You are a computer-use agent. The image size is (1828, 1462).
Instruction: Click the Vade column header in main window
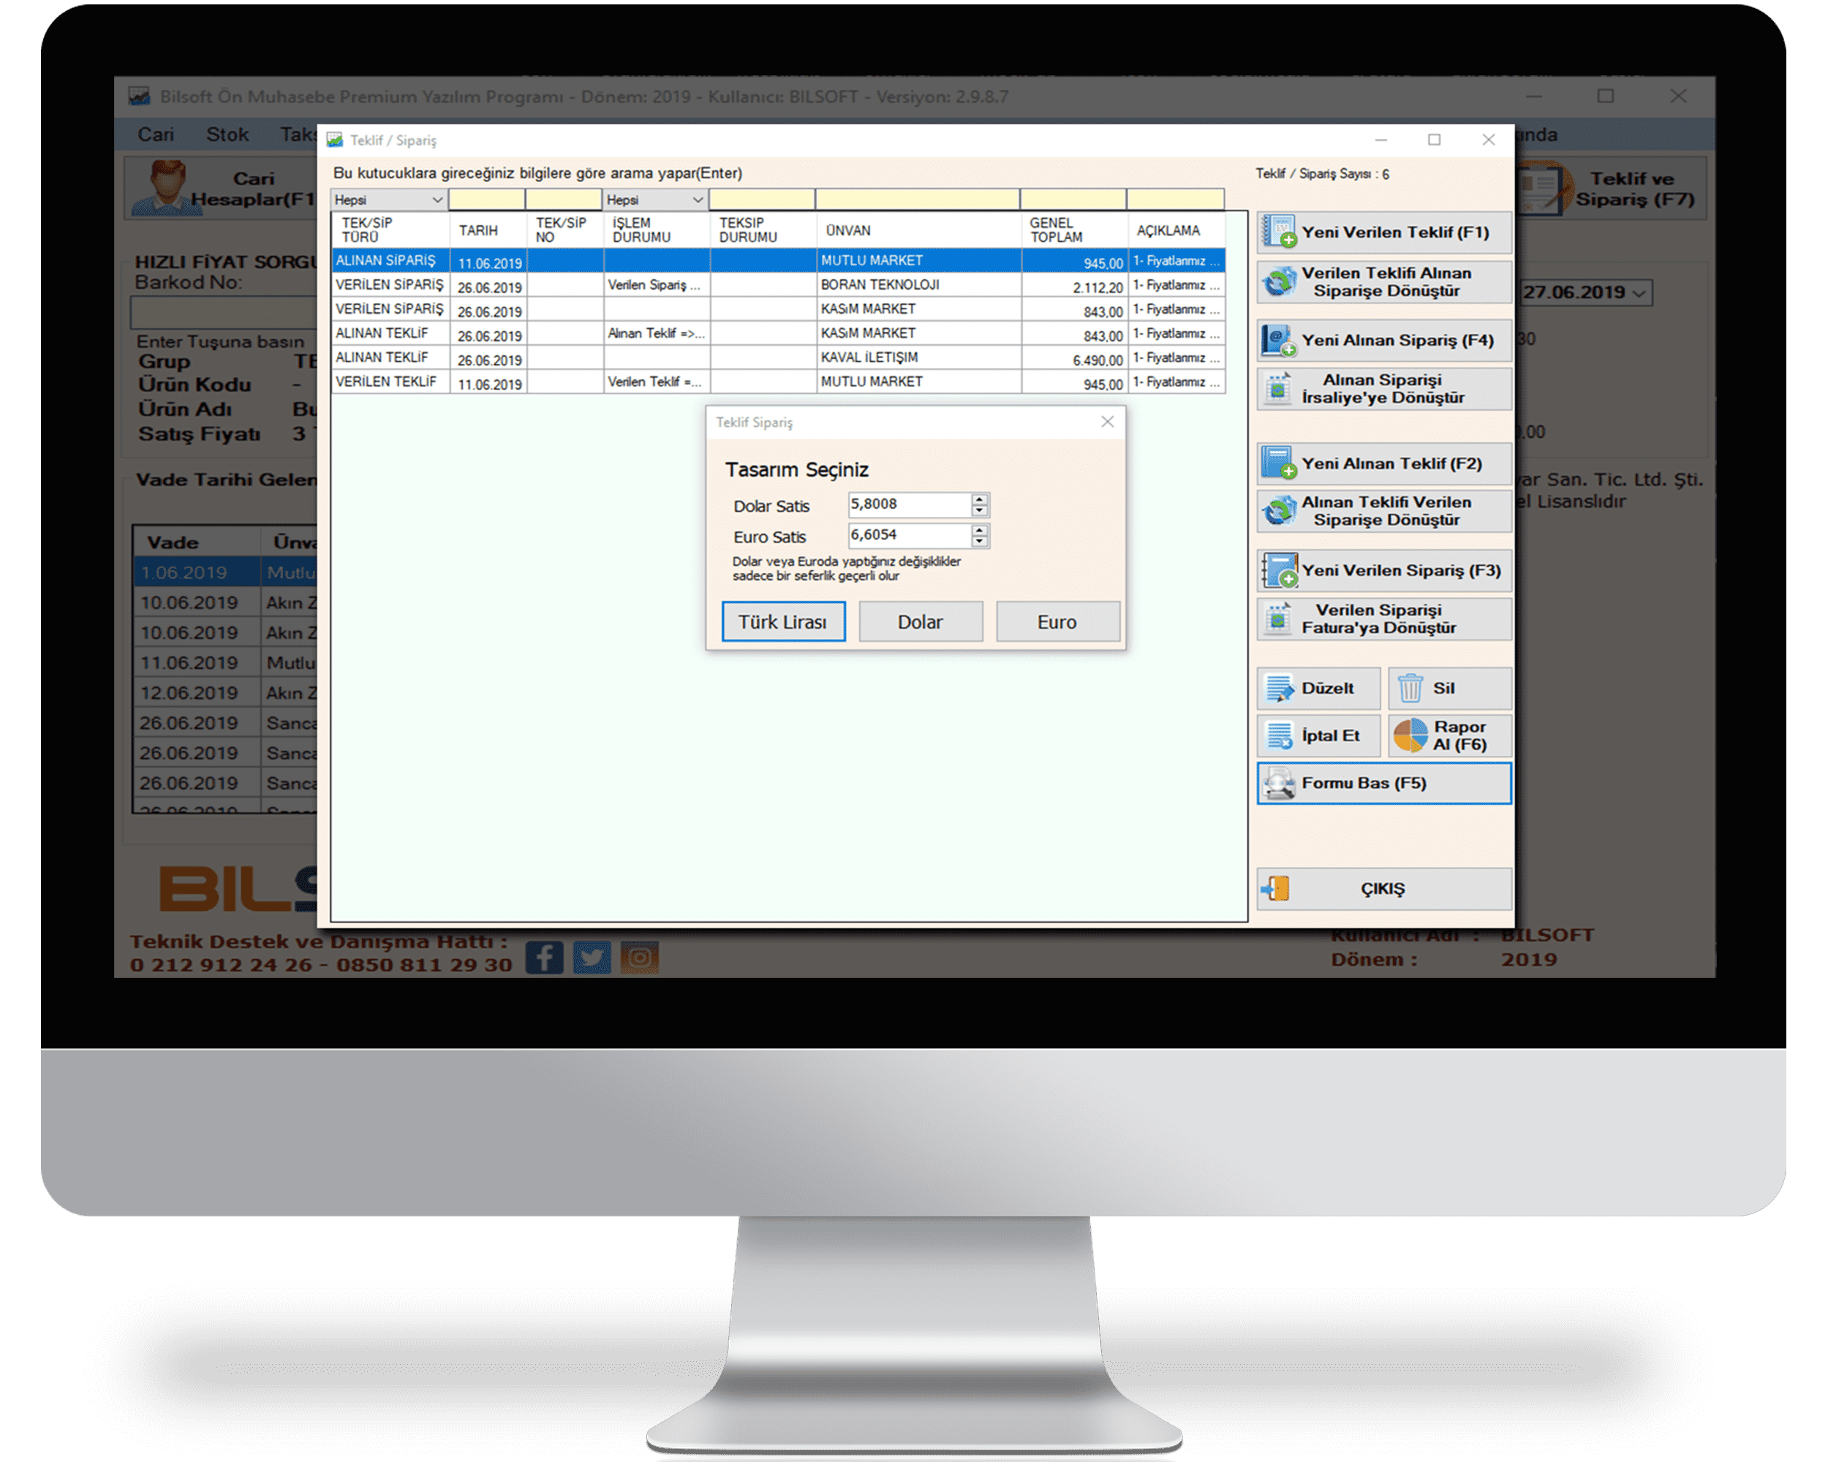(x=197, y=542)
